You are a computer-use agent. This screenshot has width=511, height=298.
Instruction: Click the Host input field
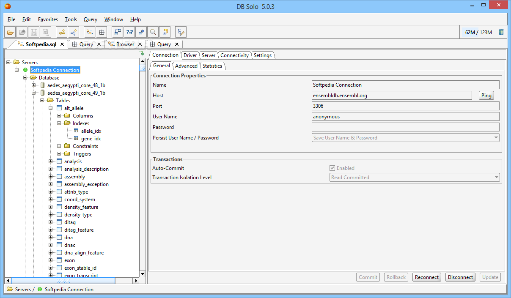[392, 96]
